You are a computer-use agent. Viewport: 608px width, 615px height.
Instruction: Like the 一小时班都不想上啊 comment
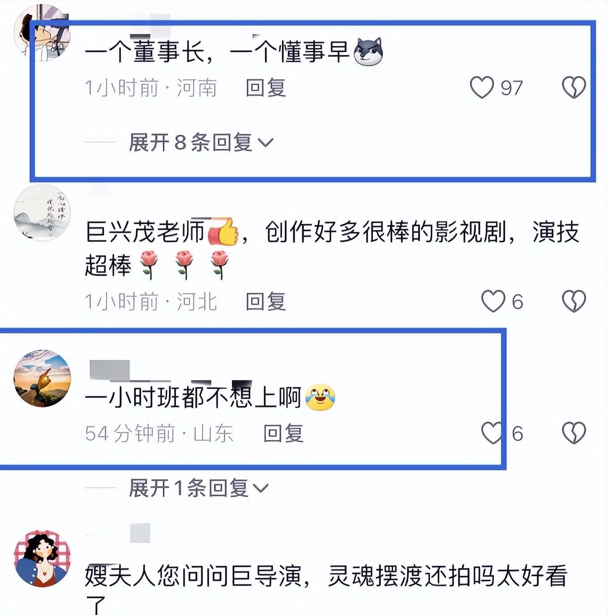pyautogui.click(x=492, y=433)
